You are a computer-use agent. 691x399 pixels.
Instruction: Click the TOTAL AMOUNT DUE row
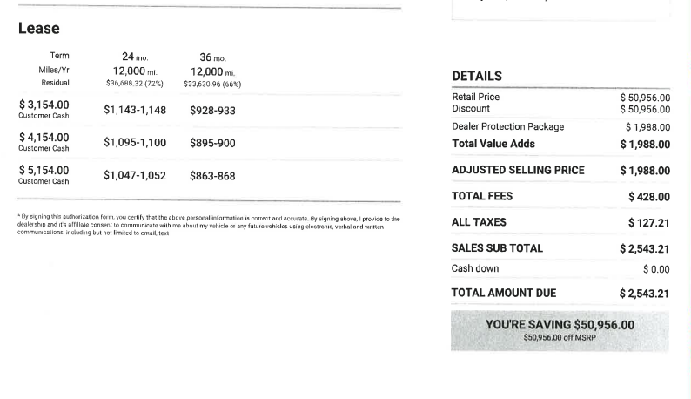click(x=560, y=293)
